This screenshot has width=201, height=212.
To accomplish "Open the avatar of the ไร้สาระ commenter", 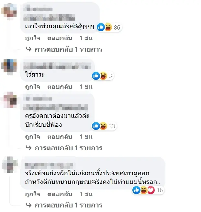I will [9, 67].
